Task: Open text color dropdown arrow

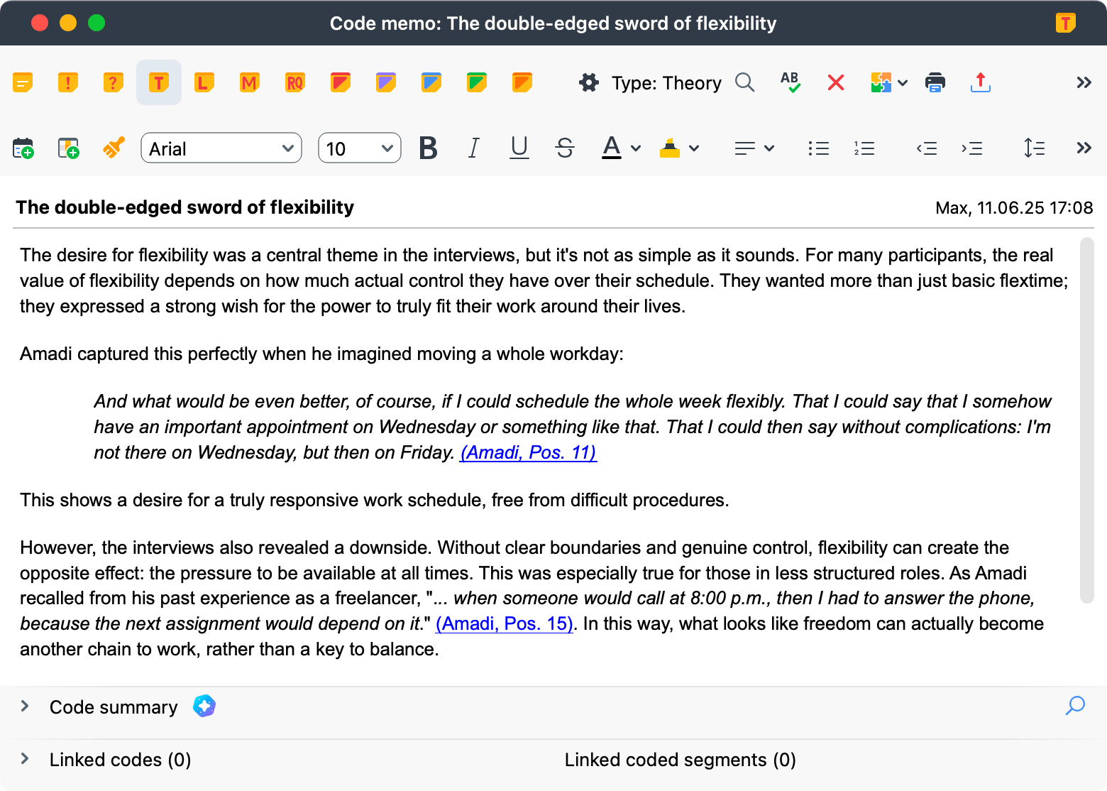Action: 636,148
